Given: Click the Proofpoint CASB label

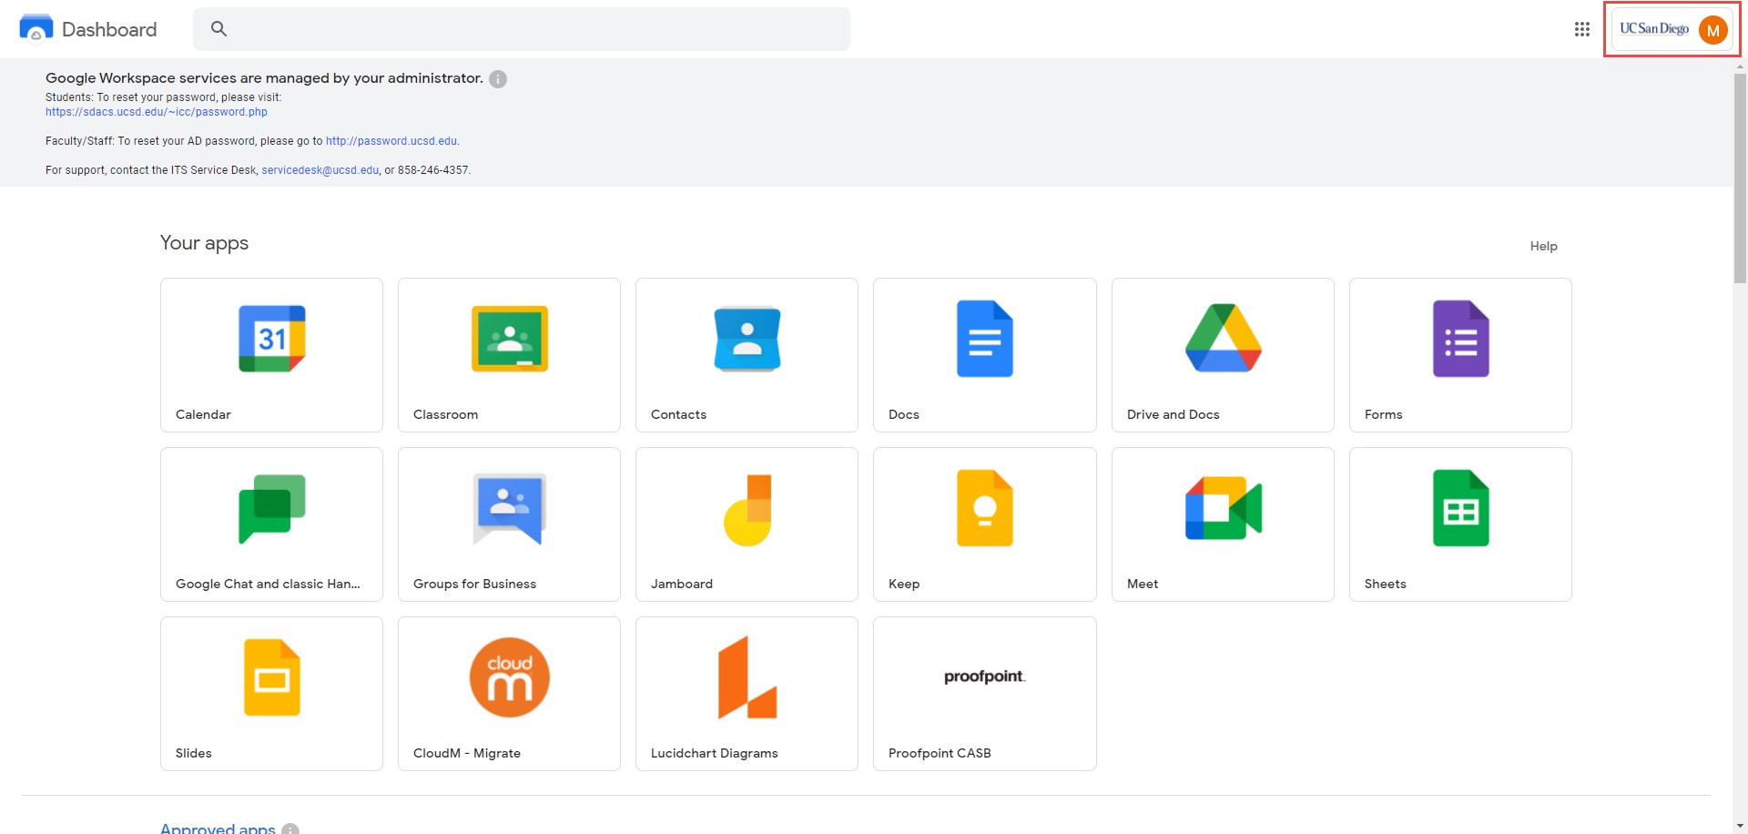Looking at the screenshot, I should point(940,753).
